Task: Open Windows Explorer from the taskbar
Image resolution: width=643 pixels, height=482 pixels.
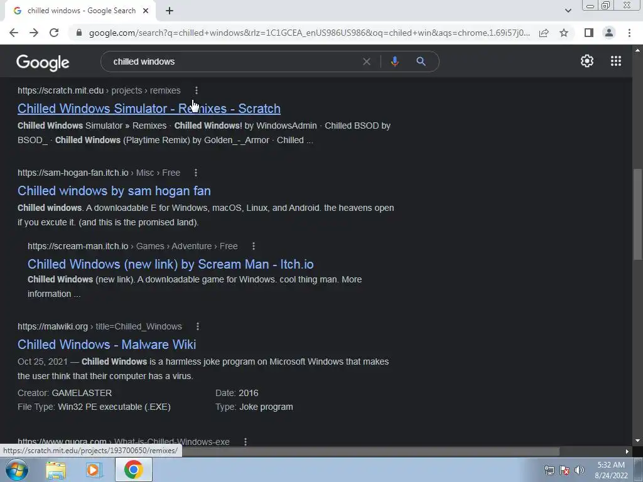Action: pyautogui.click(x=56, y=470)
